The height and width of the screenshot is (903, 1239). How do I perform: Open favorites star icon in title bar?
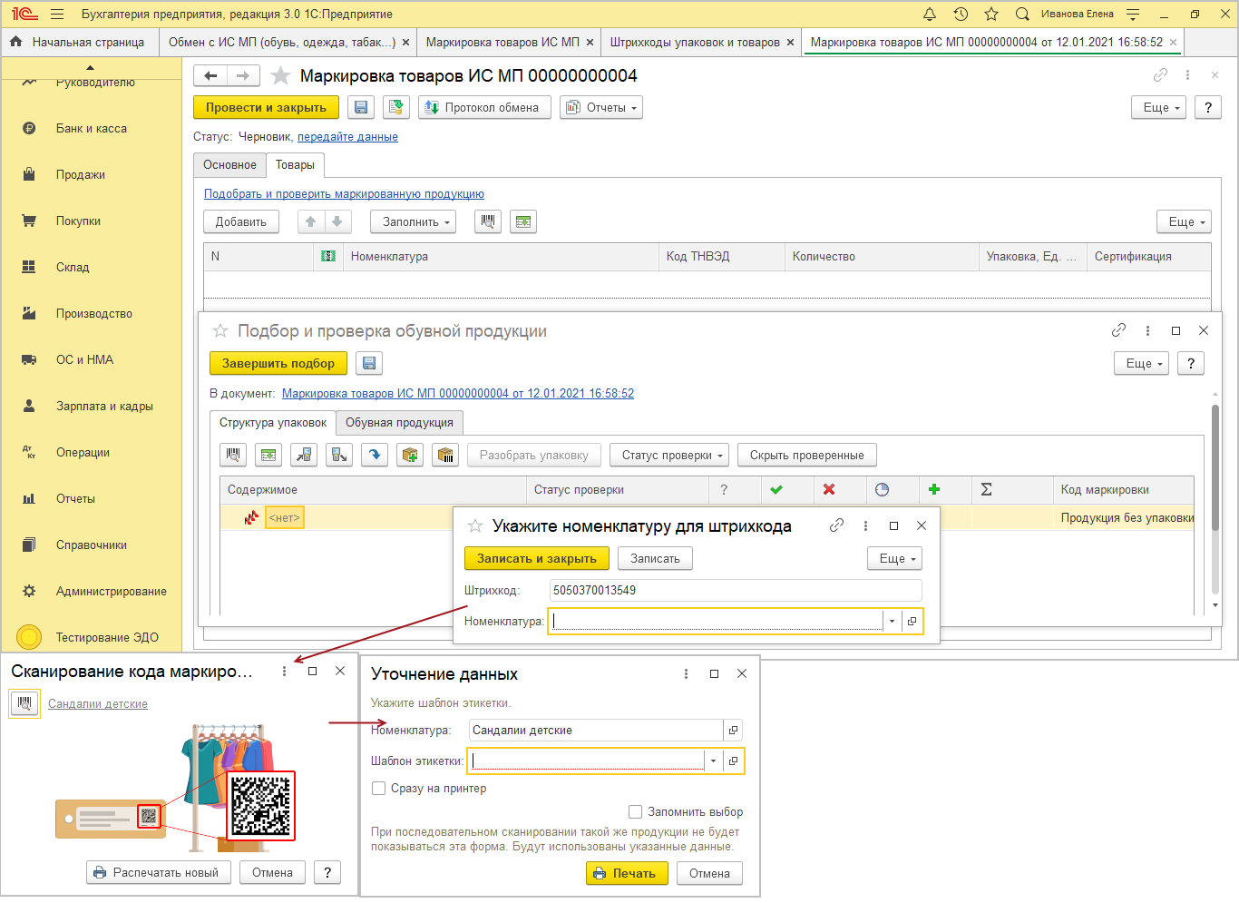click(991, 14)
